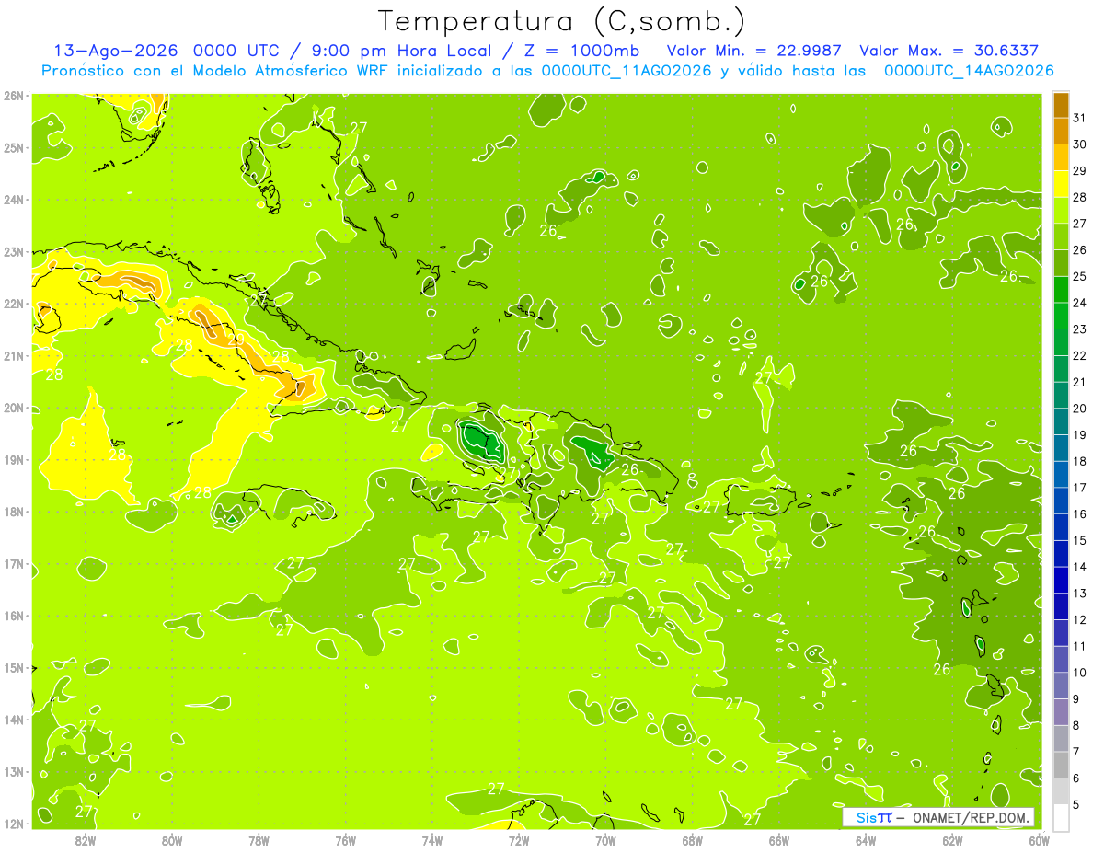This screenshot has width=1104, height=853.
Task: Click the 68W longitude axis label
Action: pyautogui.click(x=693, y=840)
